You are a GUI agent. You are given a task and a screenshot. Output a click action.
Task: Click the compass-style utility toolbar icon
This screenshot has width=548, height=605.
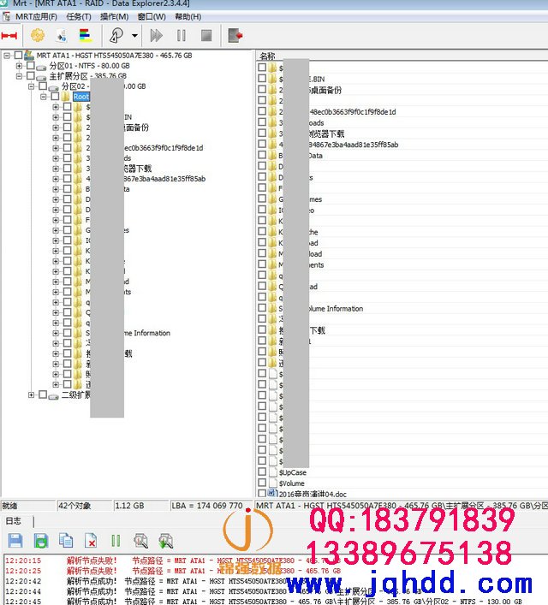[x=116, y=35]
